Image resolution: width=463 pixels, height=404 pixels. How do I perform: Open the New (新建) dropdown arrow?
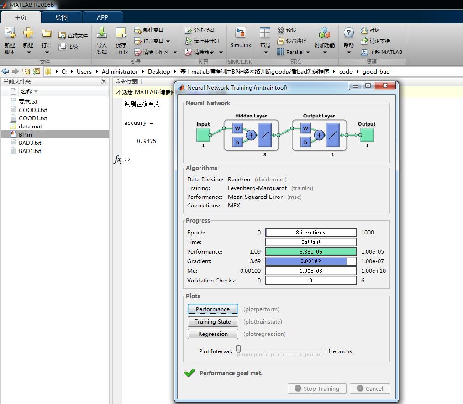tap(28, 52)
